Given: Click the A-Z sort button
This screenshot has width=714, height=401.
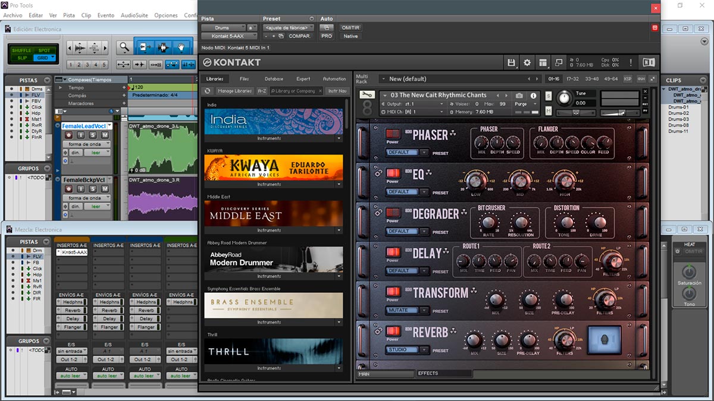Looking at the screenshot, I should click(262, 91).
